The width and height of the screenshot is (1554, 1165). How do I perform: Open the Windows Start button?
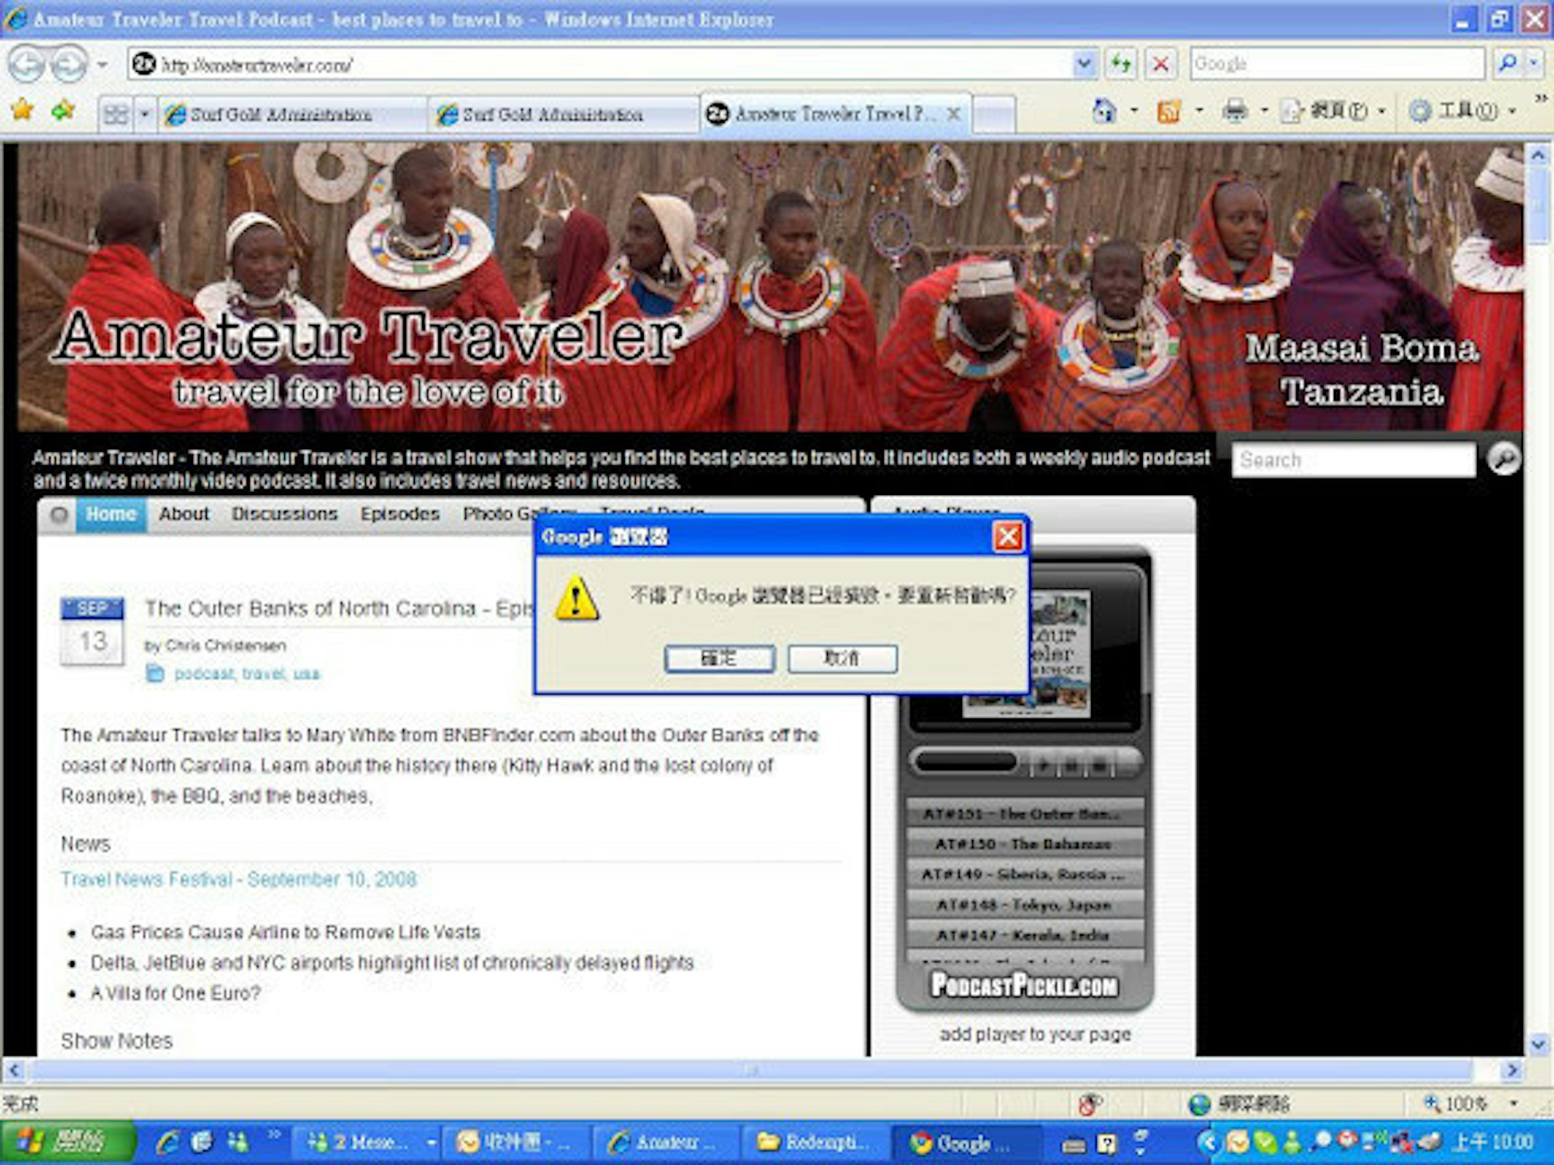[x=67, y=1142]
